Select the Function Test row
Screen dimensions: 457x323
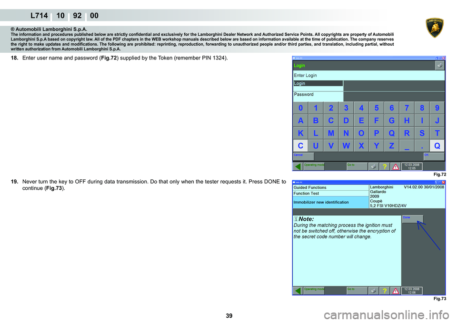coord(331,194)
